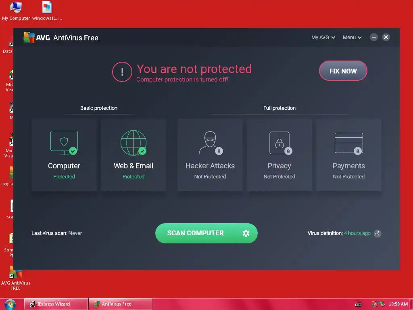This screenshot has height=310, width=413.
Task: Click the FIX NOW button
Action: 343,71
